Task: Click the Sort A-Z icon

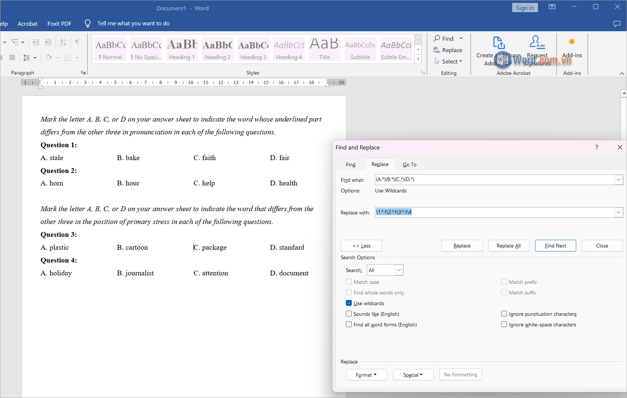Action: pyautogui.click(x=63, y=42)
